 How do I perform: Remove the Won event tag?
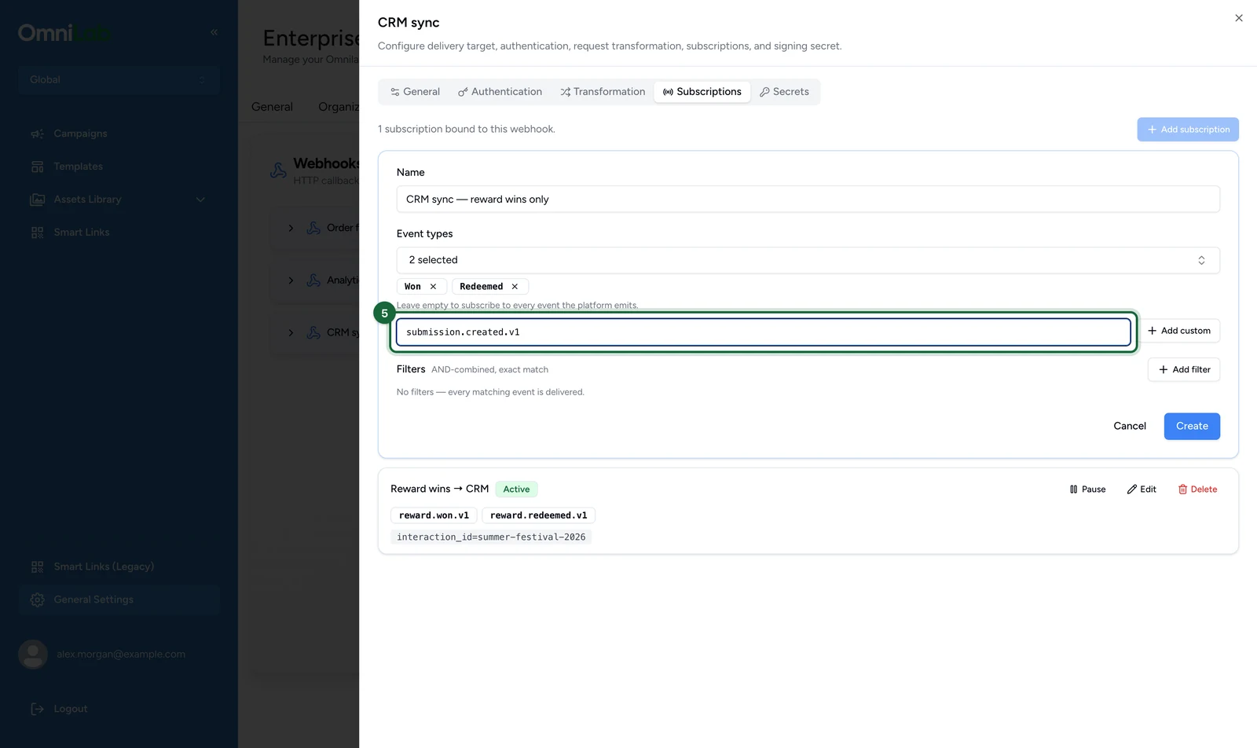[x=433, y=287]
